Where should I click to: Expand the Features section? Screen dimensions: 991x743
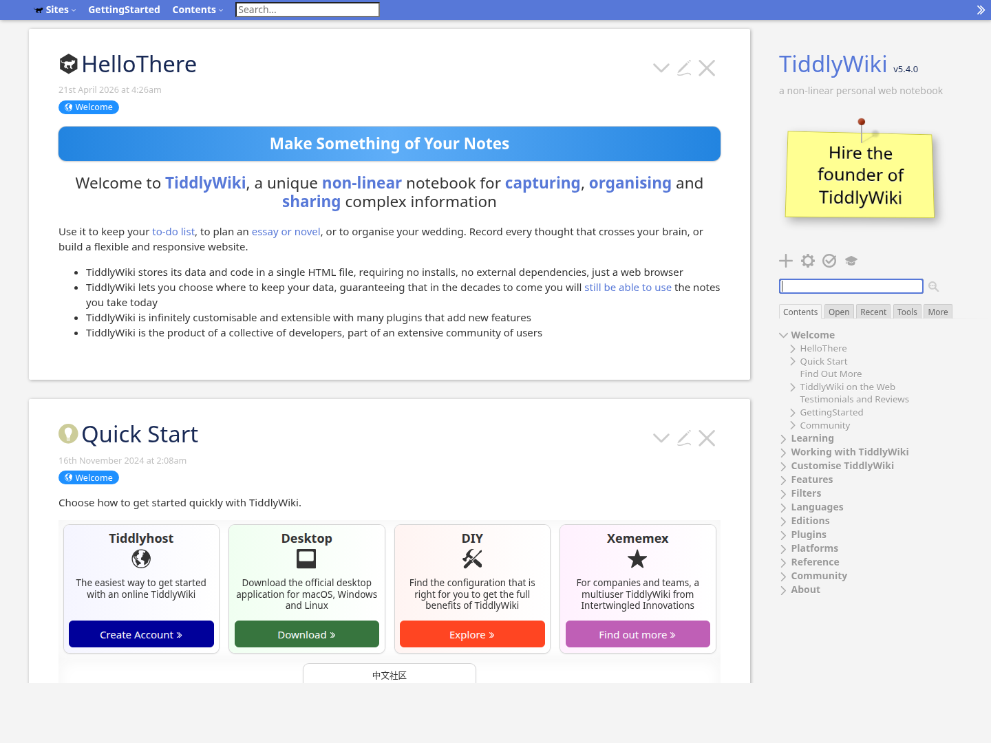point(783,480)
